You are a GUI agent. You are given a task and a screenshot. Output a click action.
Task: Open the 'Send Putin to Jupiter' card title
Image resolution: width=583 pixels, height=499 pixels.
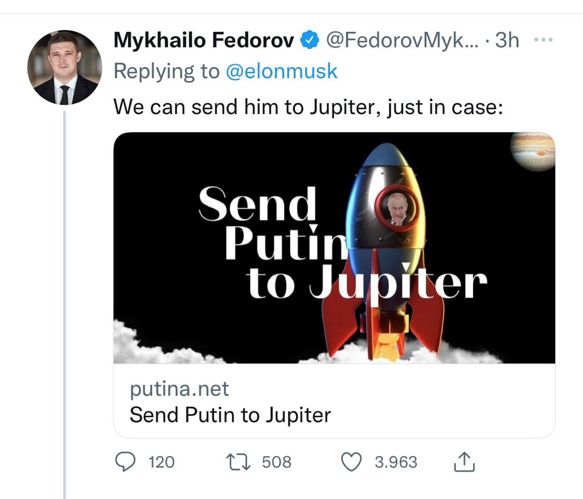[x=230, y=415]
